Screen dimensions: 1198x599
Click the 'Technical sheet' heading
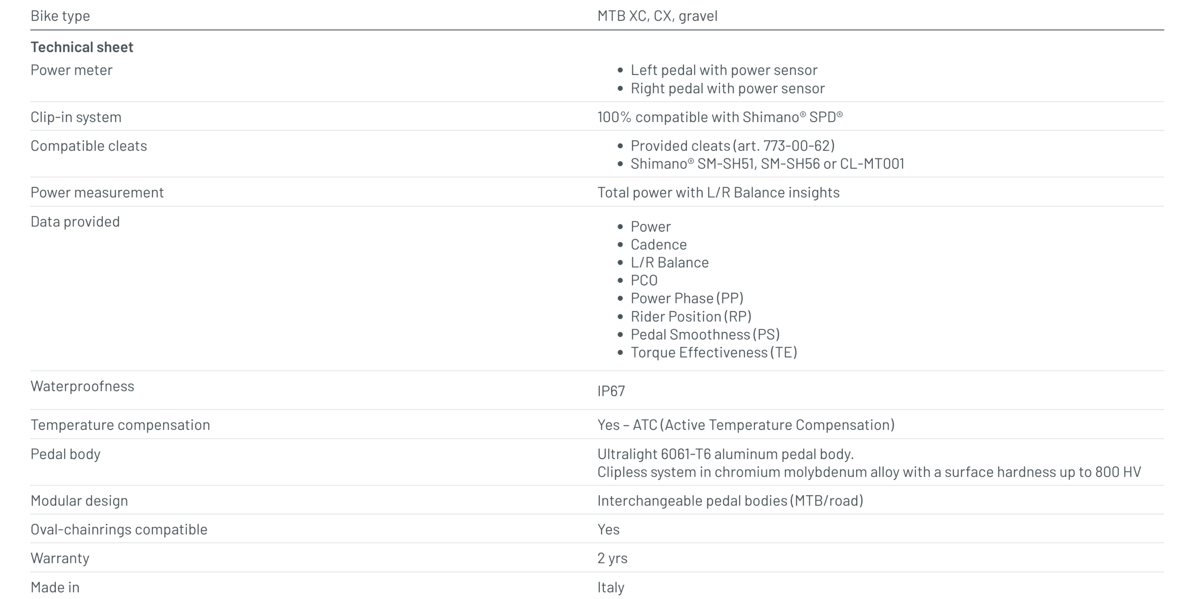point(82,47)
